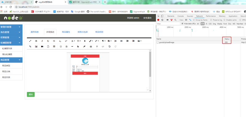Open the font family dropdown
The height and width of the screenshot is (117, 246).
tap(73, 41)
